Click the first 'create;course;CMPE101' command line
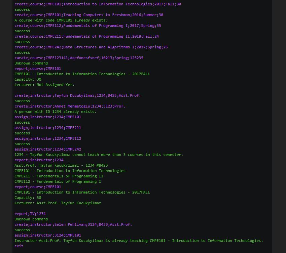This screenshot has height=253, width=286. point(98,4)
